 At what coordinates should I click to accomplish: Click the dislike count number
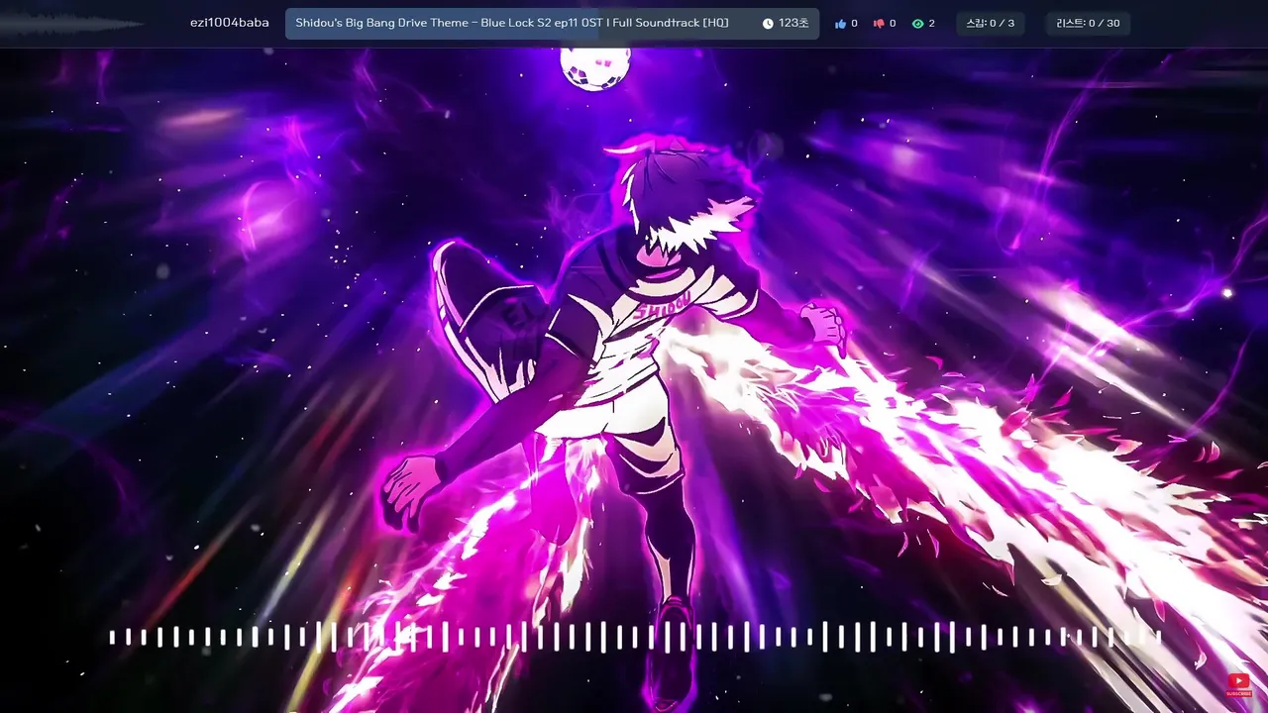893,24
